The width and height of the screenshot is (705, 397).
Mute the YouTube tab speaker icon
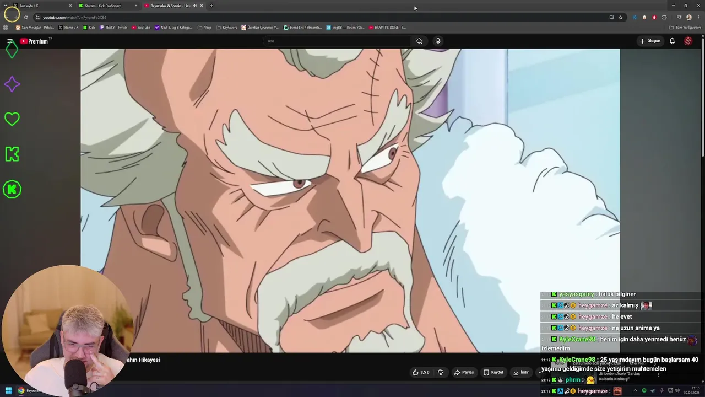pos(194,6)
